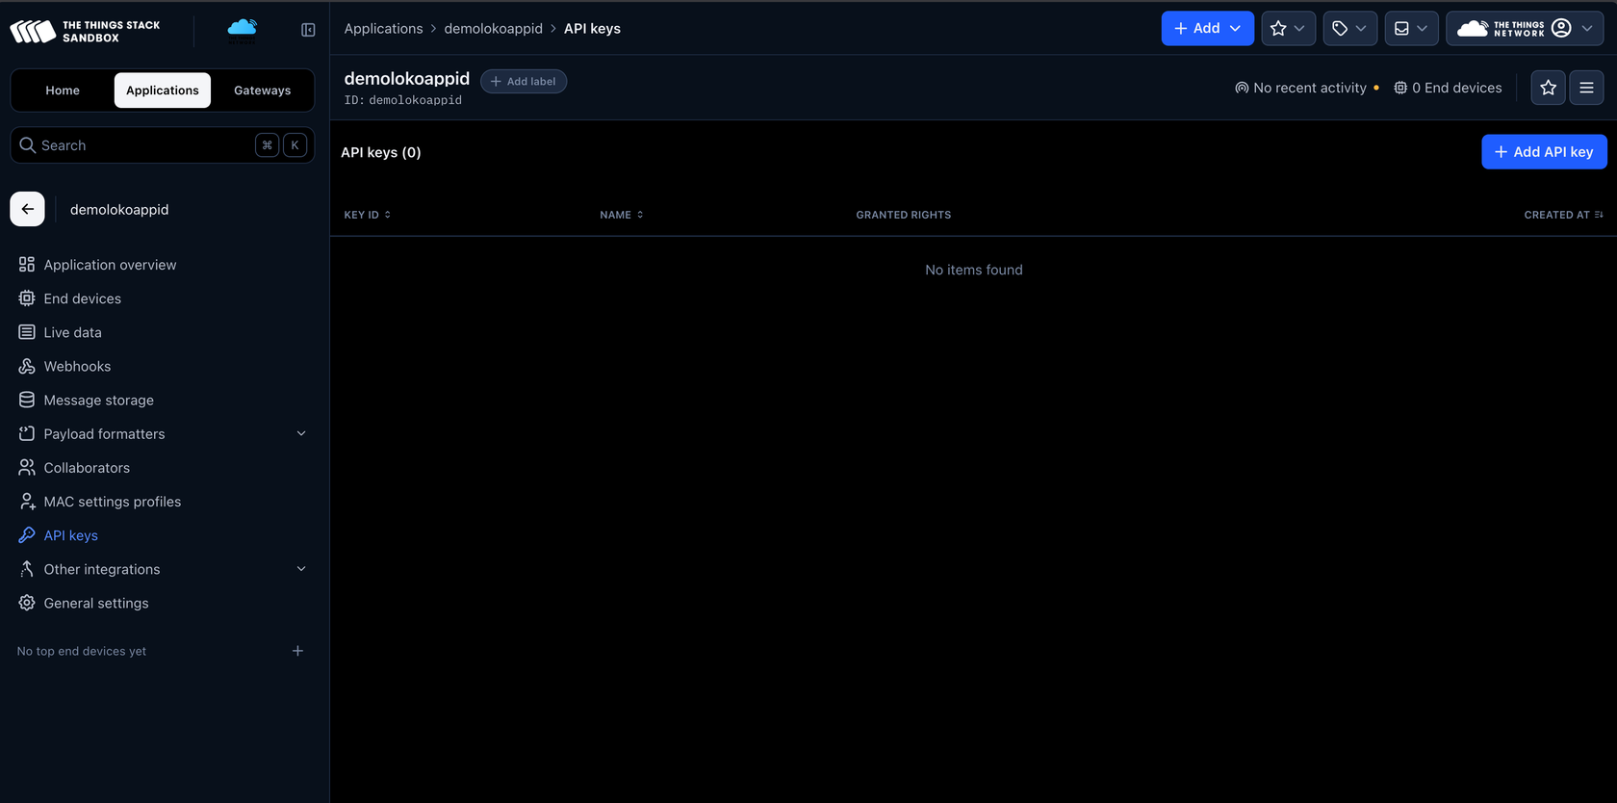Screen dimensions: 1617x803
Task: Click the blue cloud network logo icon
Action: [243, 31]
